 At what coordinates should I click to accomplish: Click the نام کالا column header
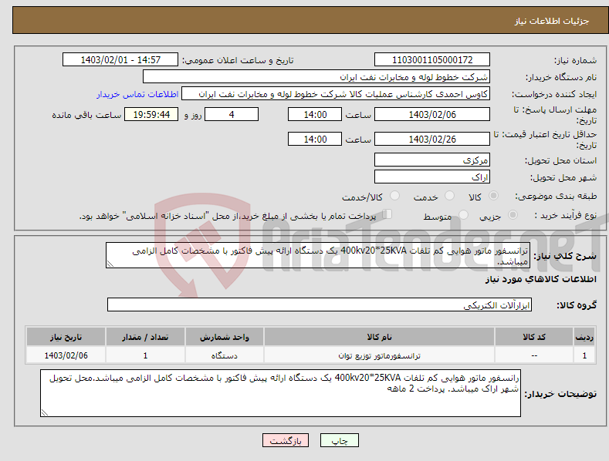(379, 337)
